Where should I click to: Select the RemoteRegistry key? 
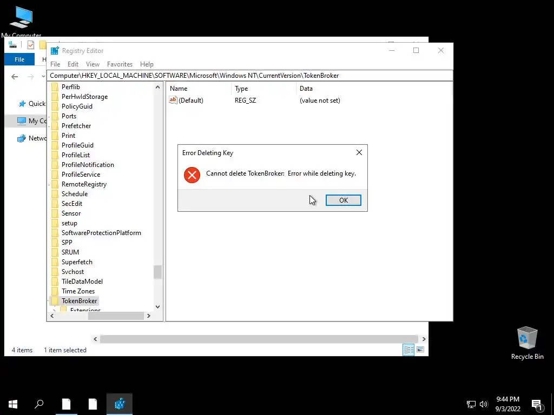[x=84, y=184]
